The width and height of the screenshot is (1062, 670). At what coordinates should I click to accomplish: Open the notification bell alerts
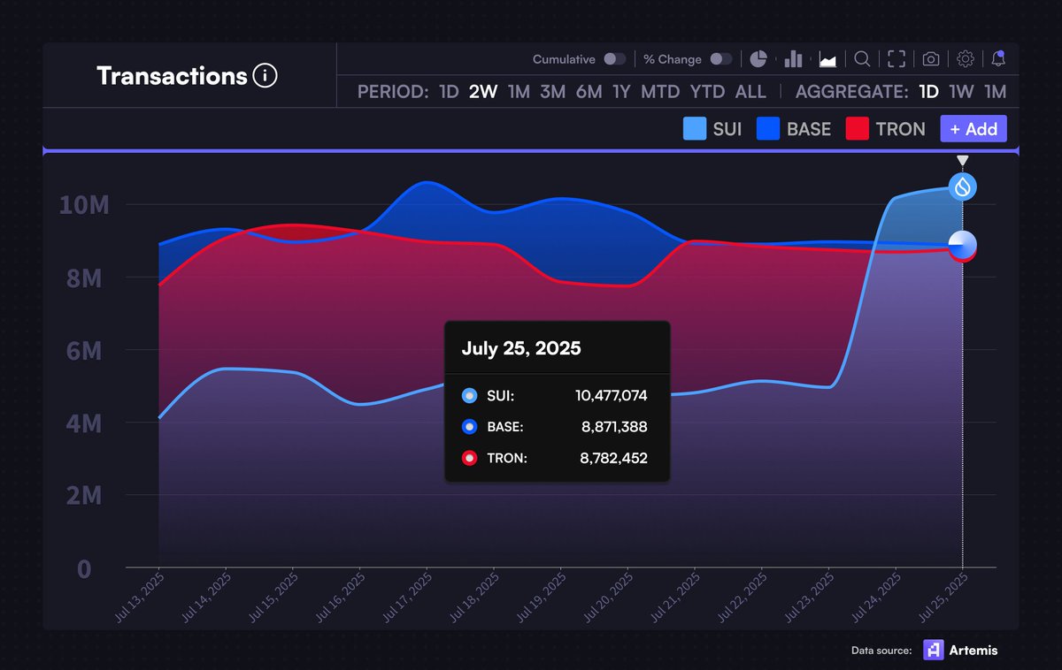point(998,59)
